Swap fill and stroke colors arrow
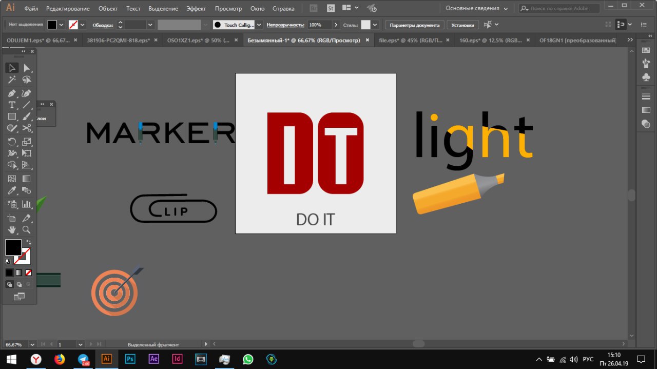 [29, 242]
